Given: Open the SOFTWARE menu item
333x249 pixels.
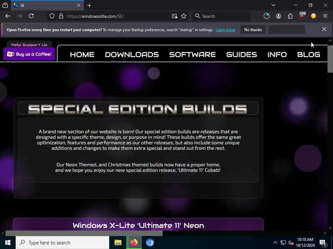Looking at the screenshot, I should tap(193, 54).
